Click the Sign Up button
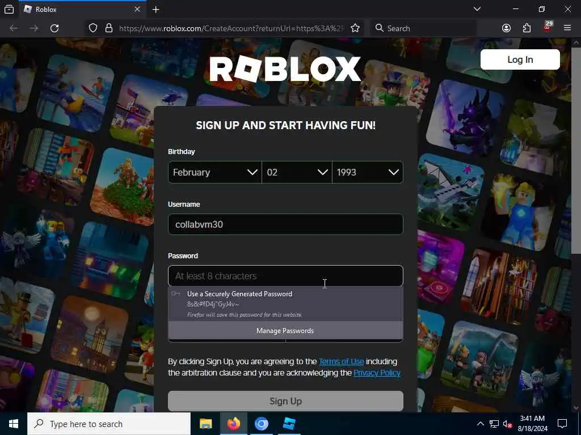 285,401
